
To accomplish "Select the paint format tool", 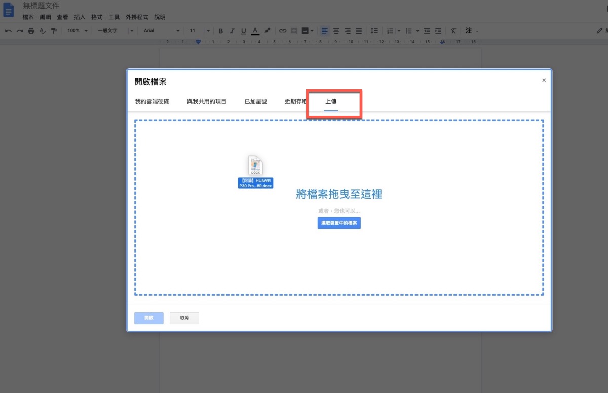I will (x=54, y=31).
